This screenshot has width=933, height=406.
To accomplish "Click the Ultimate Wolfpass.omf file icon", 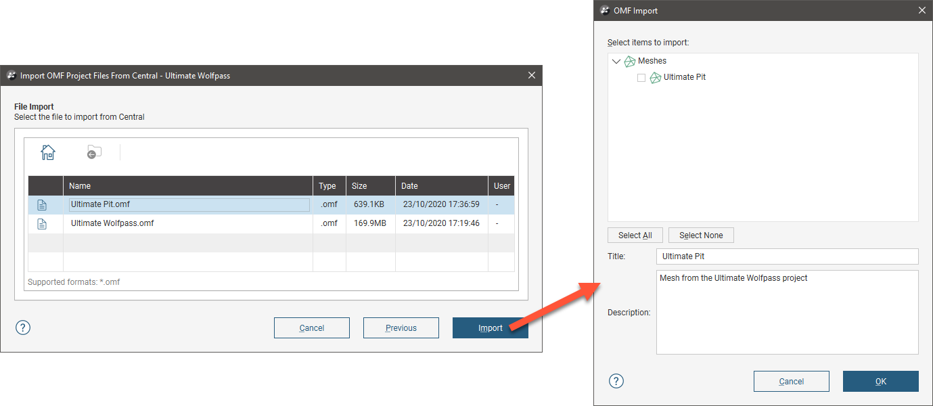I will [42, 224].
